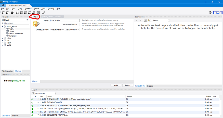Open the Default Collation dropdown
Viewport: 223px width, 118px height.
[72, 30]
